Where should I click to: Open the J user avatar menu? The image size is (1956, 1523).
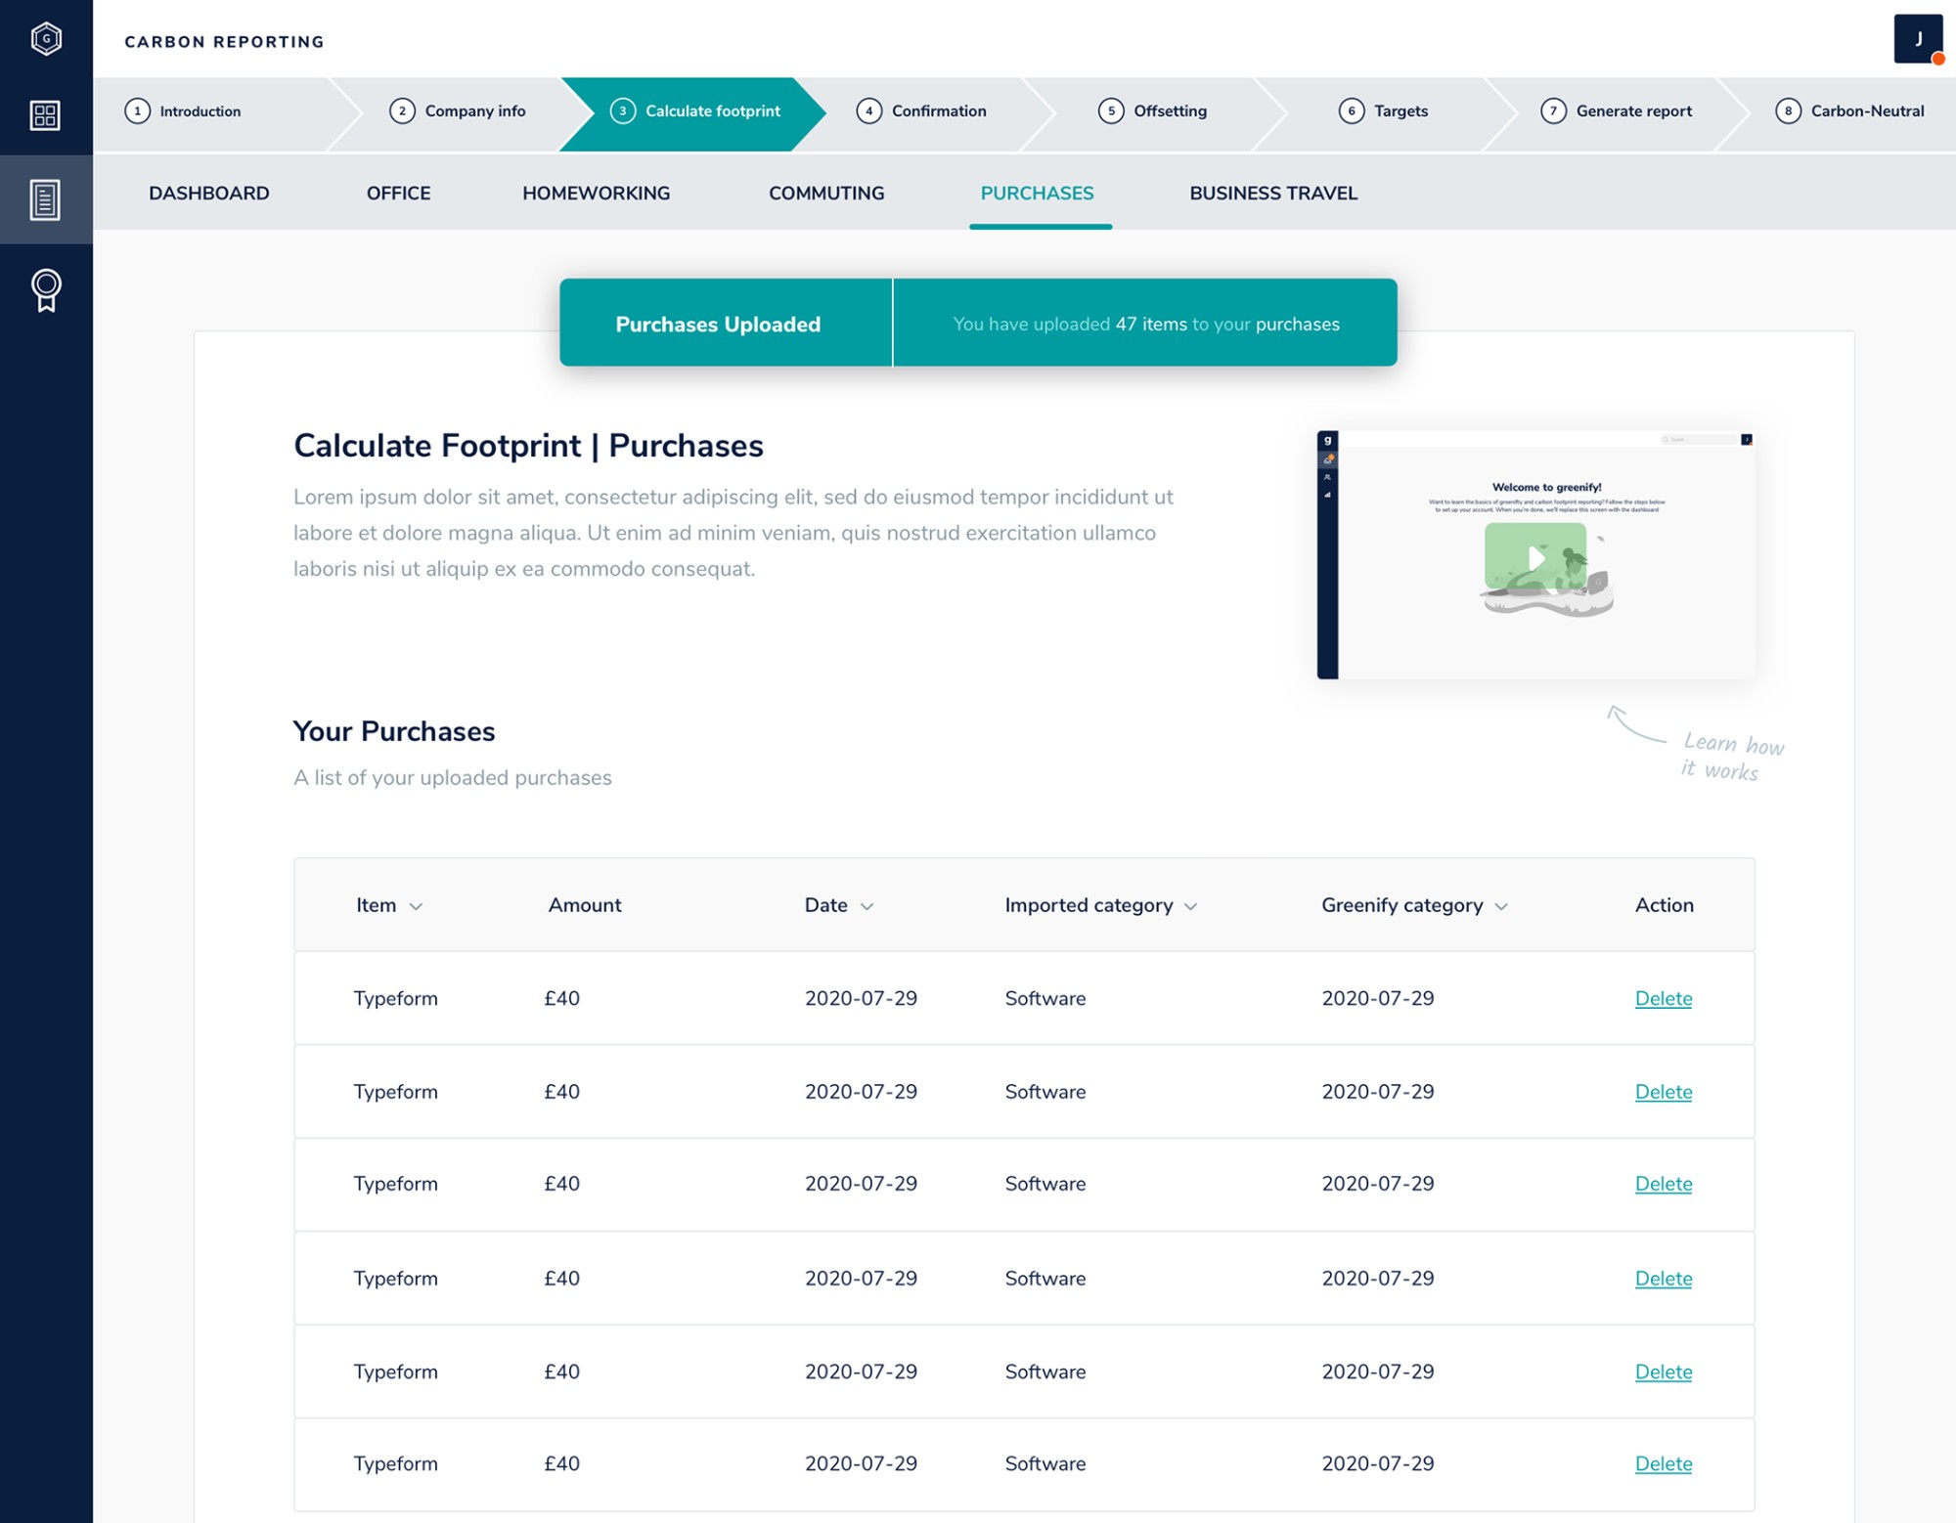(x=1918, y=39)
